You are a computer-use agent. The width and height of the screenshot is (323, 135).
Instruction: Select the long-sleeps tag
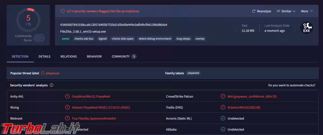(x=183, y=39)
